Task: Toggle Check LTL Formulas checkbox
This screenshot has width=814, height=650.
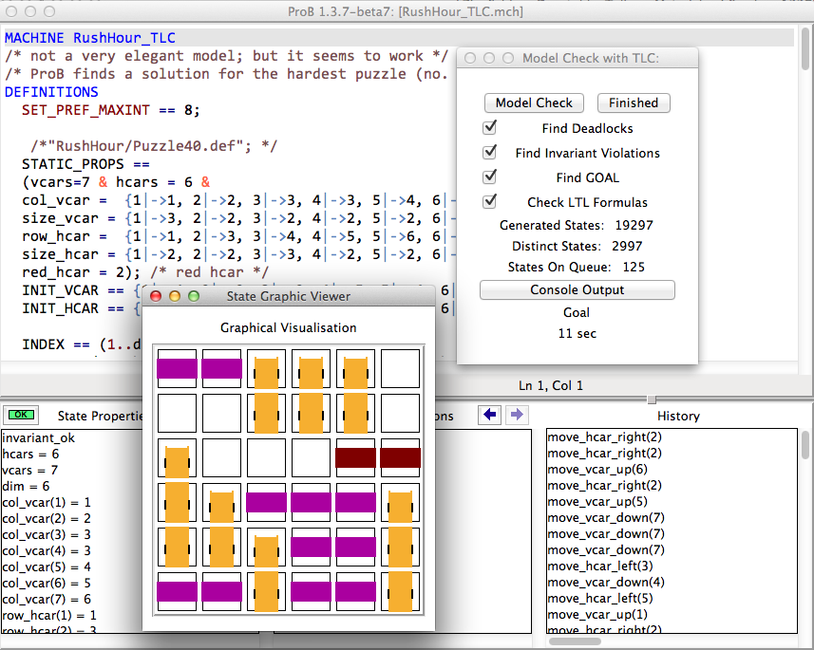Action: point(490,201)
